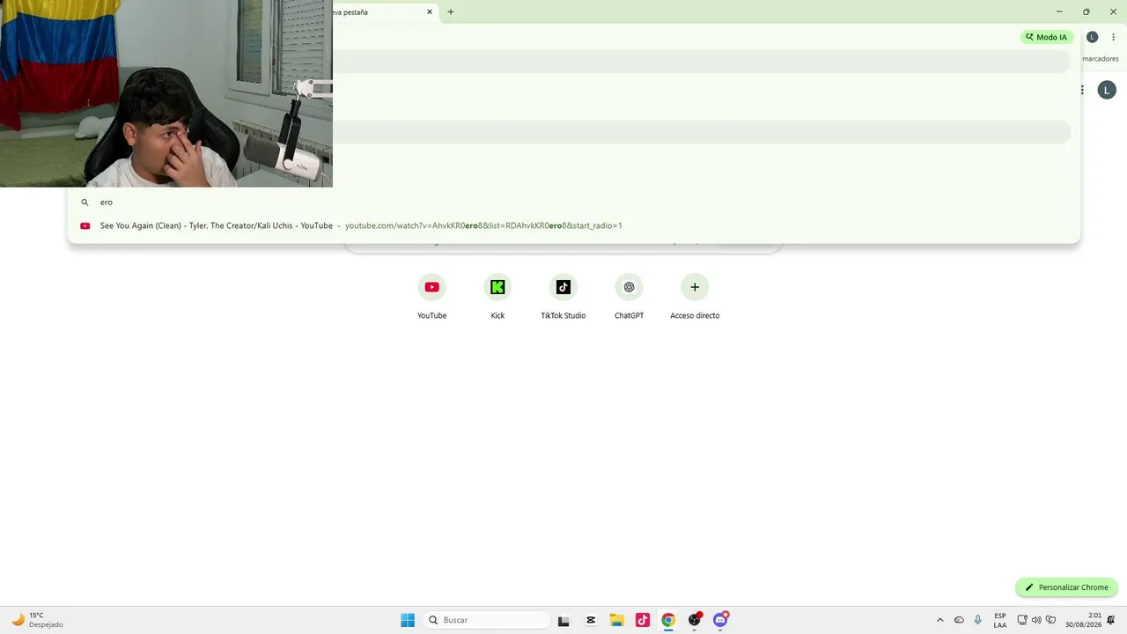Show hidden system tray icons
The width and height of the screenshot is (1127, 634).
pos(940,620)
